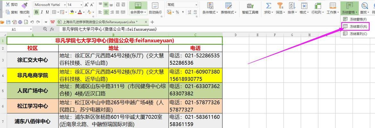The width and height of the screenshot is (375, 128).
Task: Open the font name Microsoft YaHei dropdown
Action: point(64,4)
